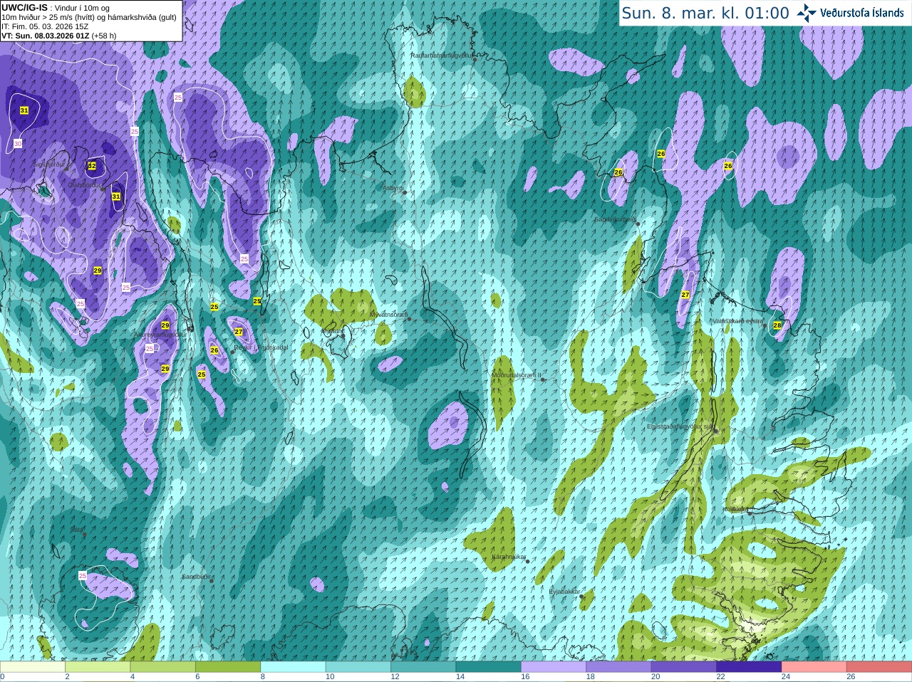912x682 pixels.
Task: Click the legend tick value '16'
Action: click(x=525, y=677)
